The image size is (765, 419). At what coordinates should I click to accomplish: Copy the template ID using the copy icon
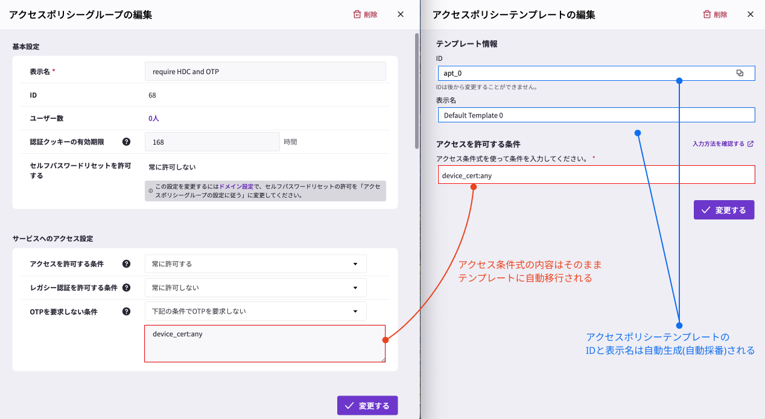click(x=740, y=73)
